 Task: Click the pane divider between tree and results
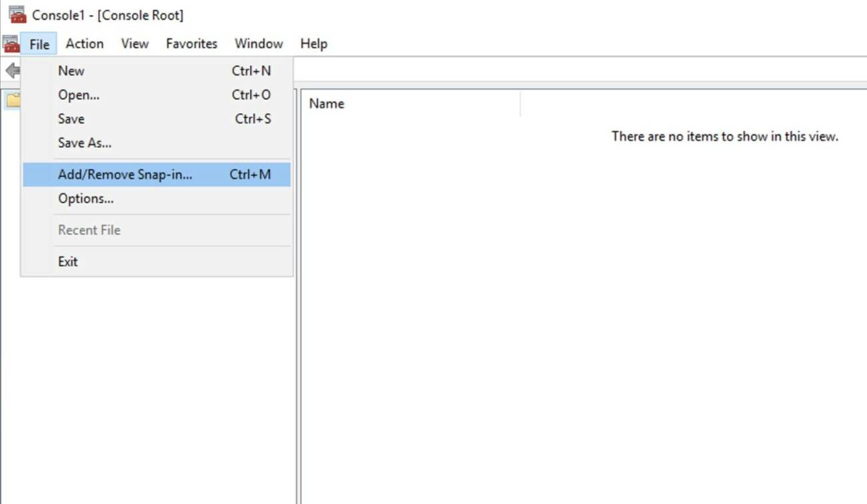(298, 300)
